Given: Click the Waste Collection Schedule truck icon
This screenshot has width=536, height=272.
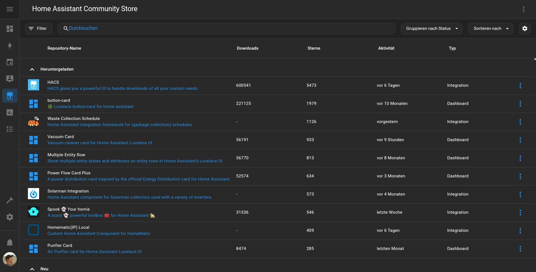Looking at the screenshot, I should 34,122.
